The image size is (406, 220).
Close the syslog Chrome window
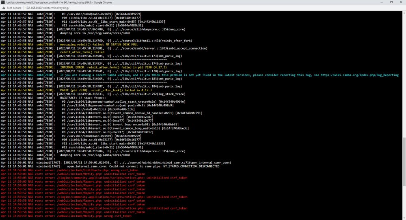401,2
